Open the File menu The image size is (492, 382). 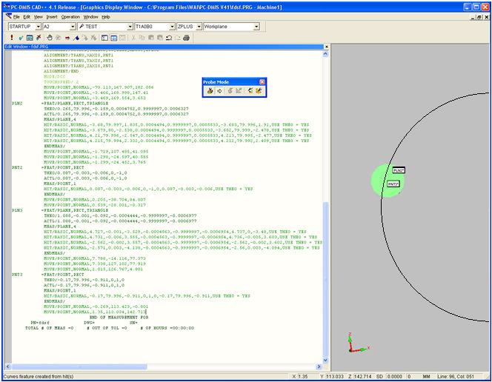tap(16, 17)
